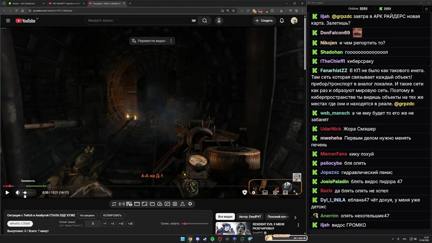Toggle subtitles button in player
Image resolution: width=432 pixels, height=243 pixels.
(265, 192)
